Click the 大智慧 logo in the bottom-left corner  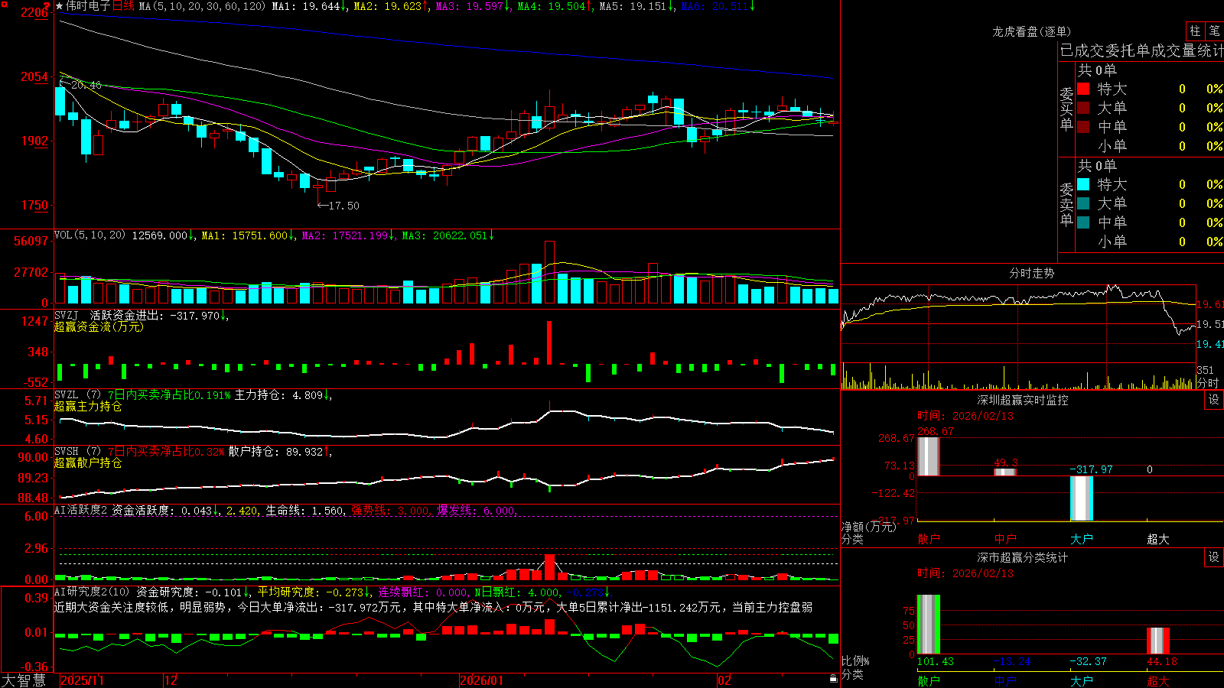click(24, 680)
